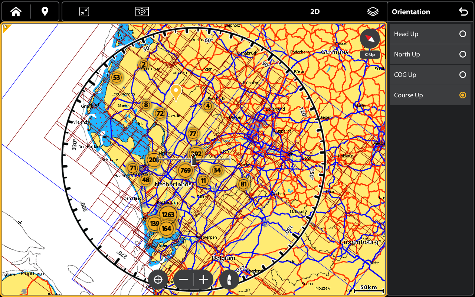Open the chart layers icon
This screenshot has width=475, height=297.
[373, 12]
